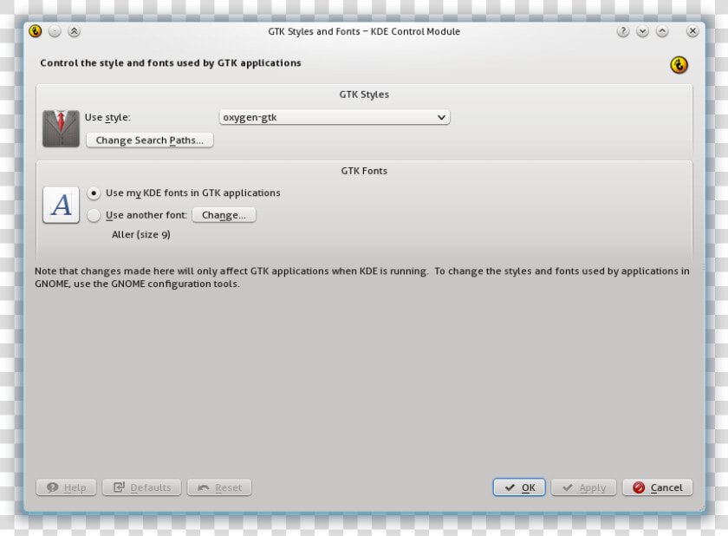728x536 pixels.
Task: Minimize the window with the down-chevron button
Action: tap(642, 31)
